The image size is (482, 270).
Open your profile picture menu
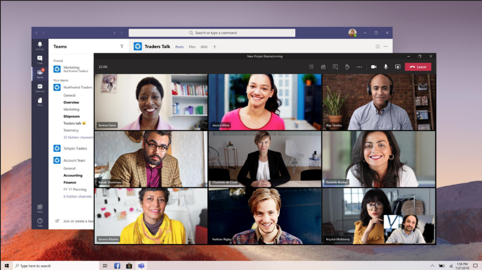[x=352, y=32]
